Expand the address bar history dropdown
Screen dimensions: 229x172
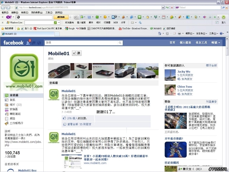click(163, 8)
